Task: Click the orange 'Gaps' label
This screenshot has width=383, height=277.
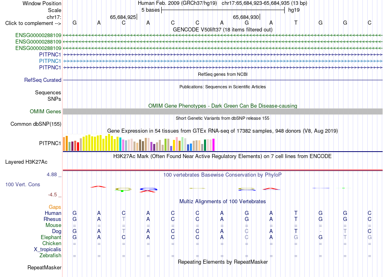Action: click(55, 207)
